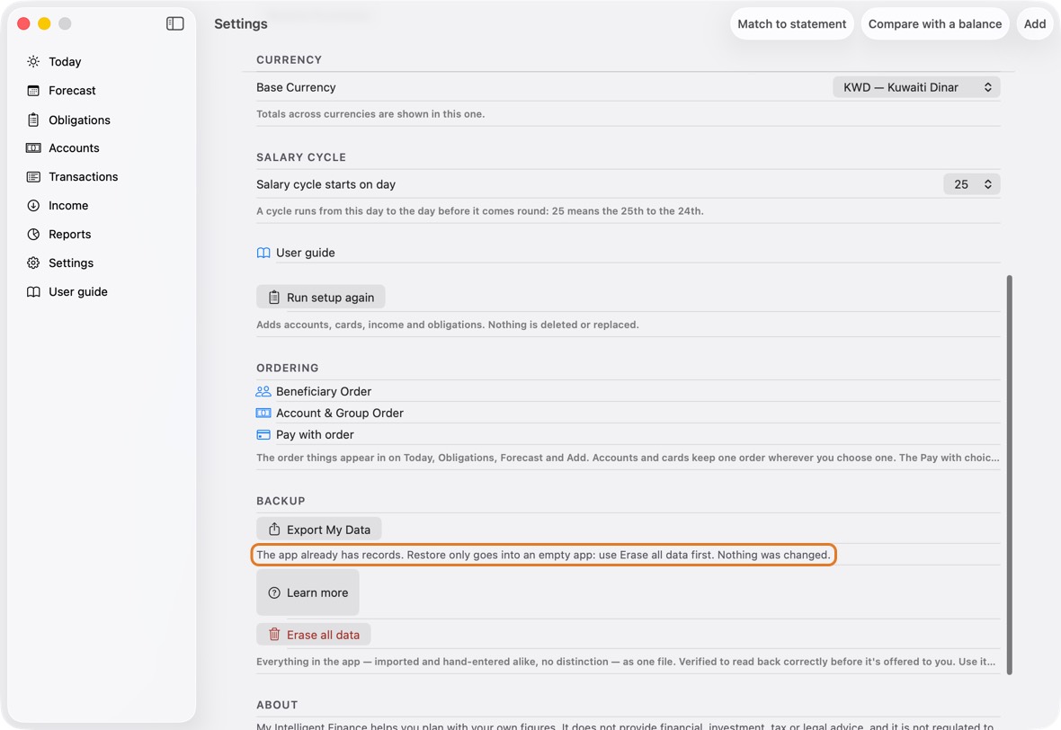
Task: Click the Learn more button
Action: 308,592
